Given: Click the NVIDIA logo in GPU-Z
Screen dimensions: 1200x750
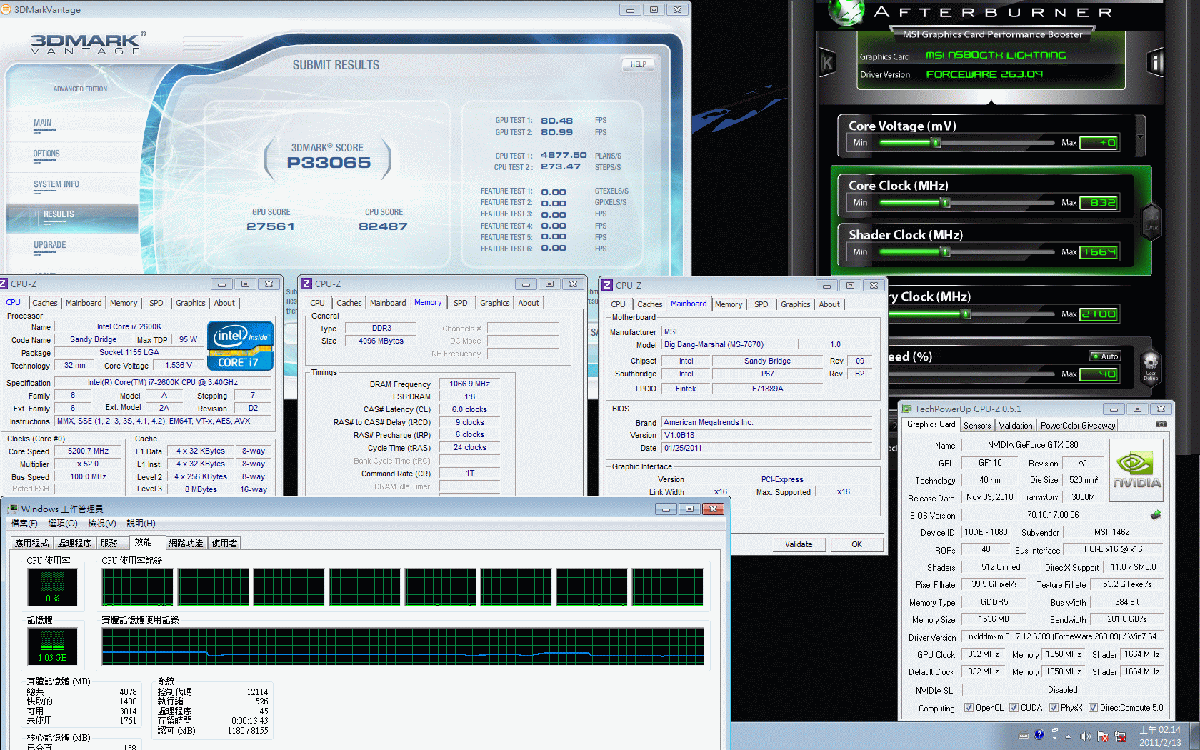Looking at the screenshot, I should coord(1136,471).
